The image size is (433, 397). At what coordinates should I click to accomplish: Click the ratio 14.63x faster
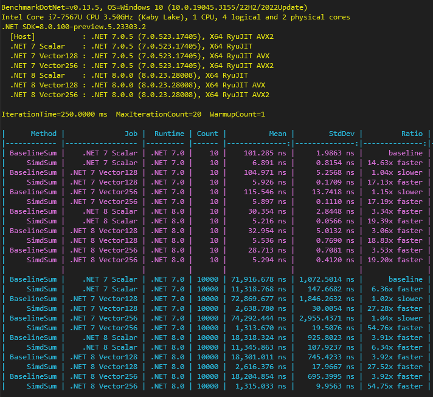395,163
